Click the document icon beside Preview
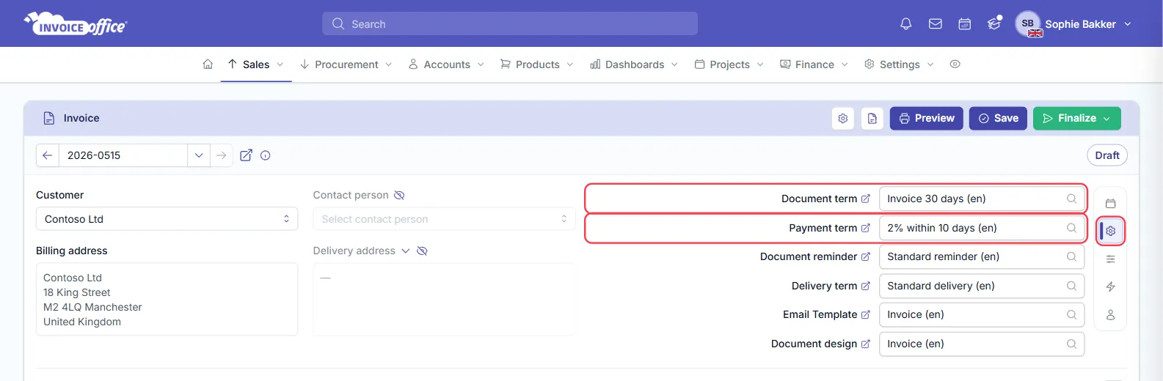The width and height of the screenshot is (1163, 381). click(872, 118)
